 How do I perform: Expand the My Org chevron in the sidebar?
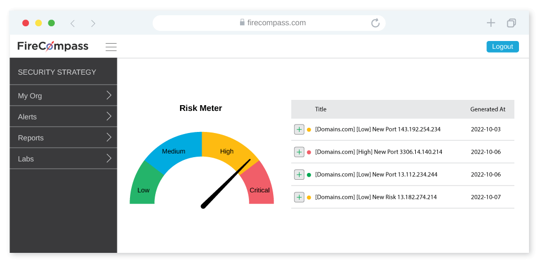click(109, 96)
